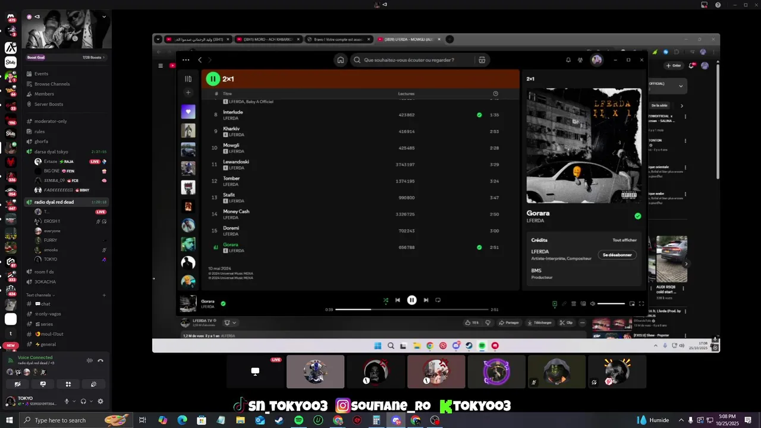761x428 pixels.
Task: Collapse the Spotify library icon
Action: pos(188,78)
